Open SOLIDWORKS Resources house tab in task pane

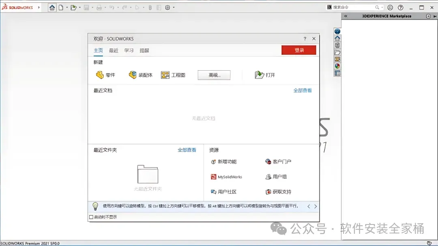337,38
